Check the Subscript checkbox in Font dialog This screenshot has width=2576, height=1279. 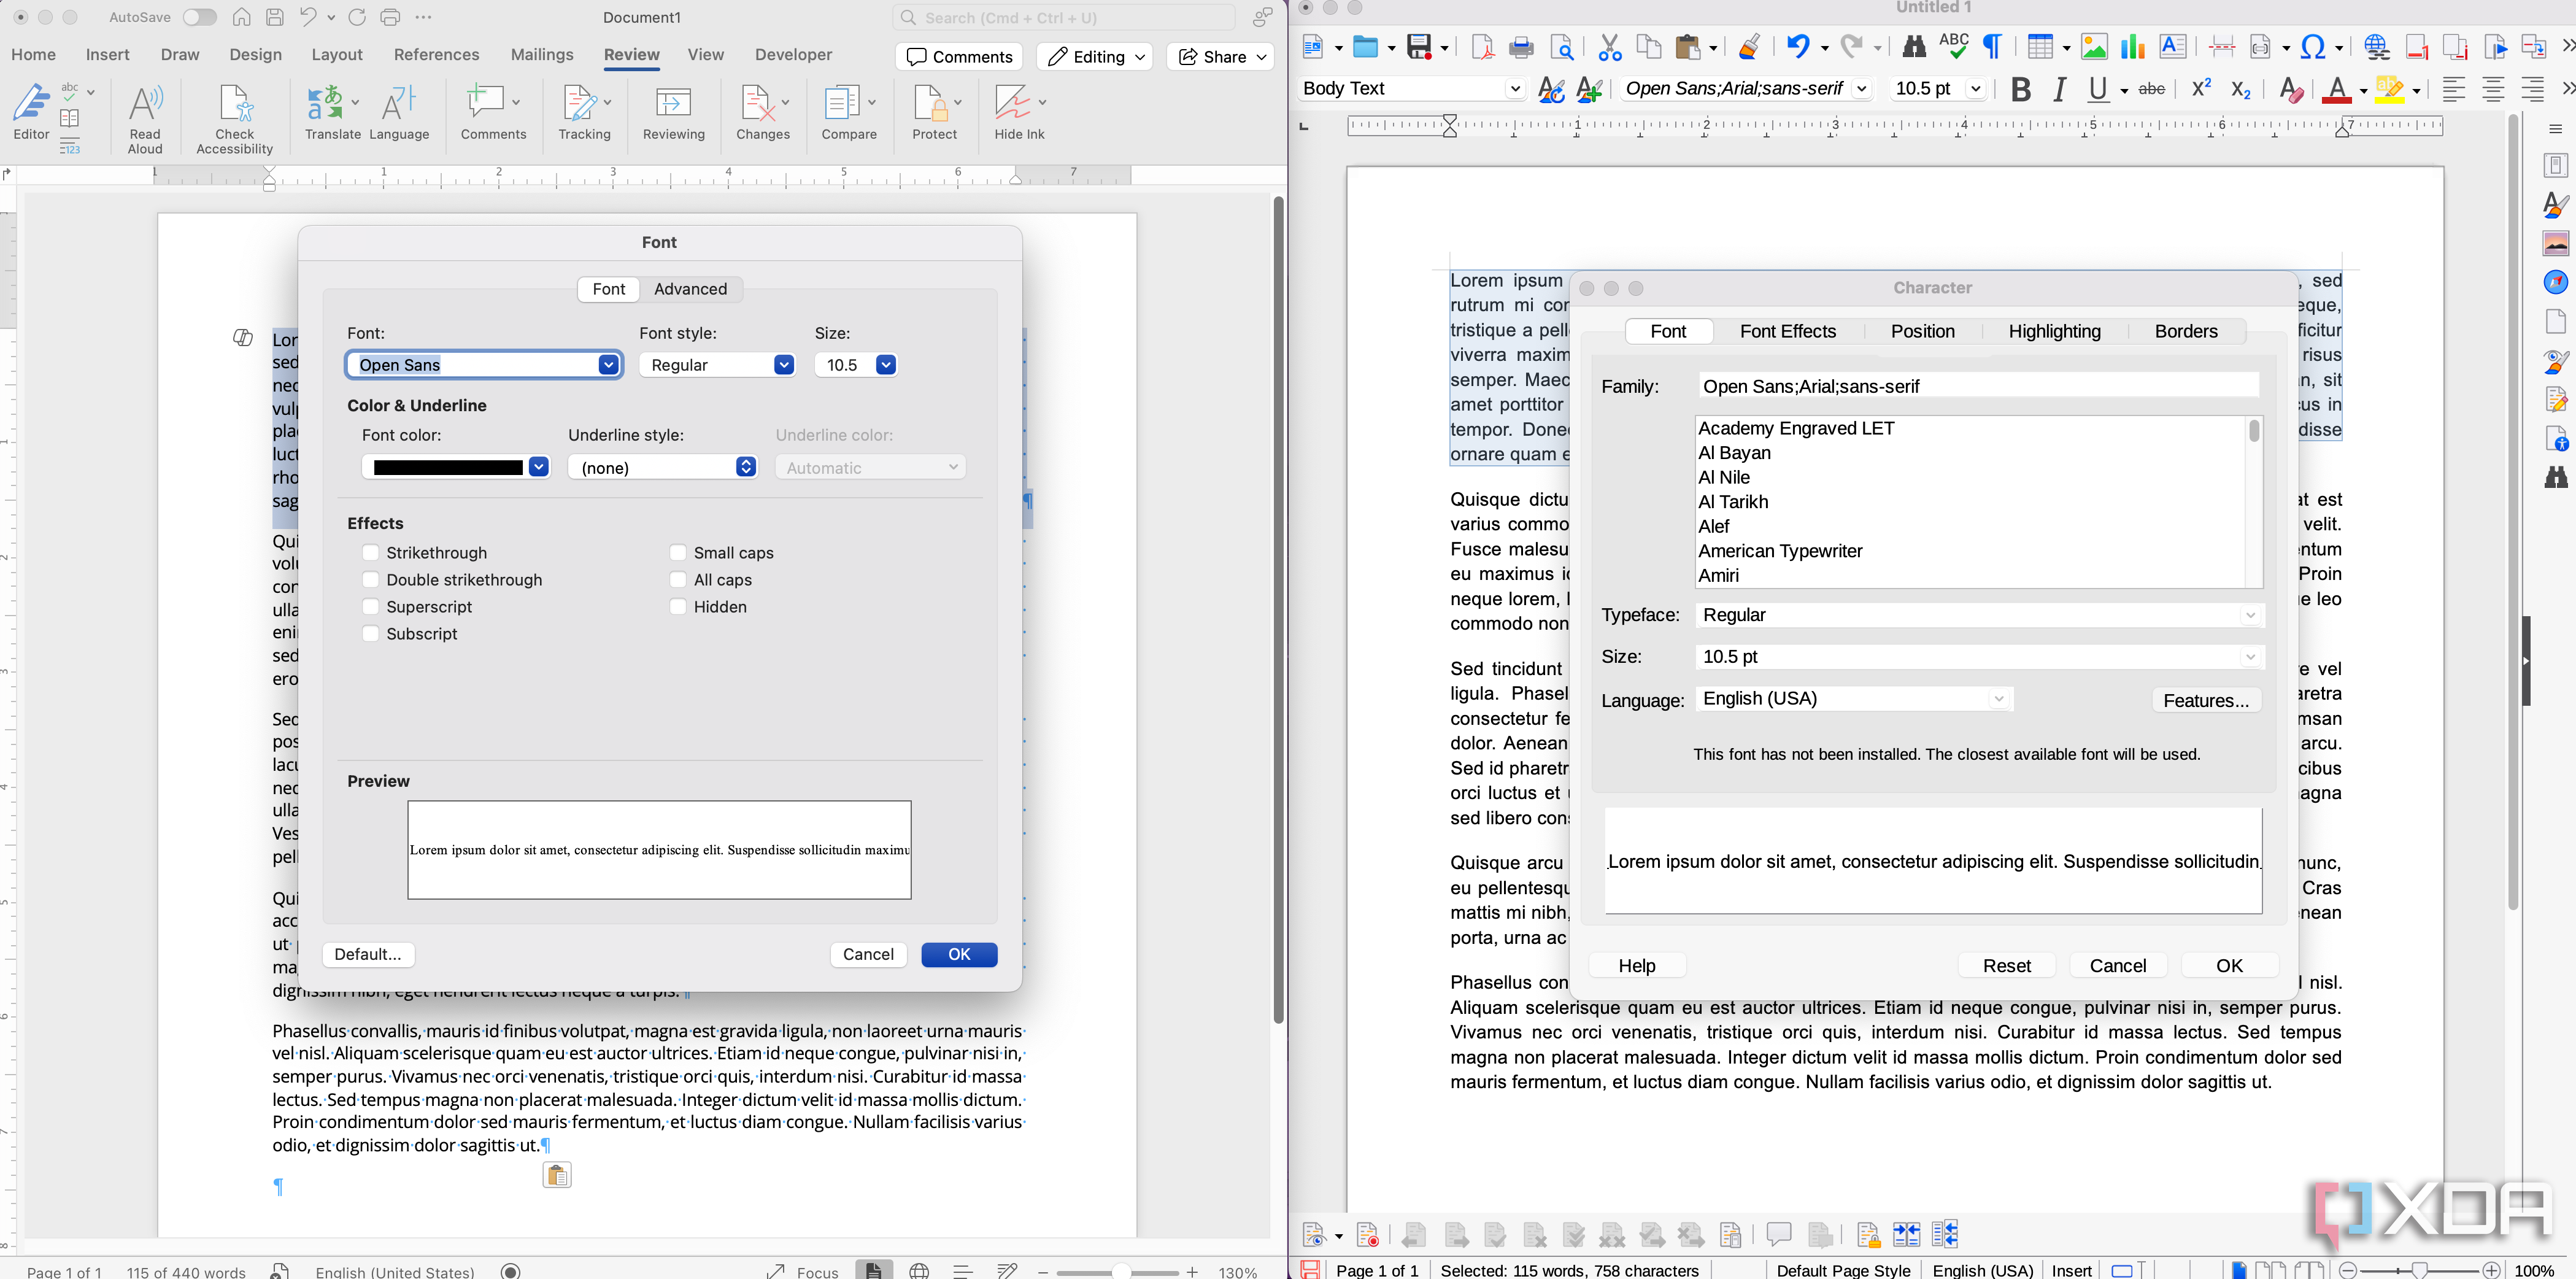[371, 633]
